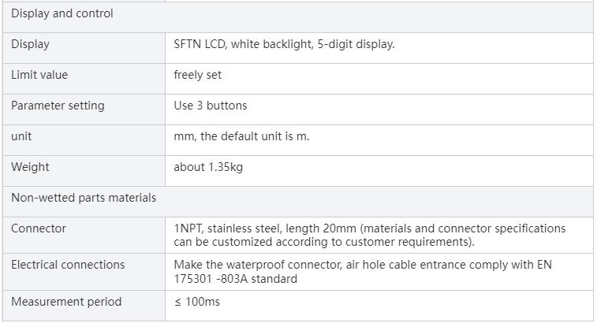Select the 'Measurement period' label cell

[x=66, y=302]
